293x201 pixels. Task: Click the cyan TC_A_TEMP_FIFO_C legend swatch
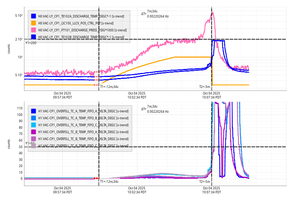[x=34, y=125]
